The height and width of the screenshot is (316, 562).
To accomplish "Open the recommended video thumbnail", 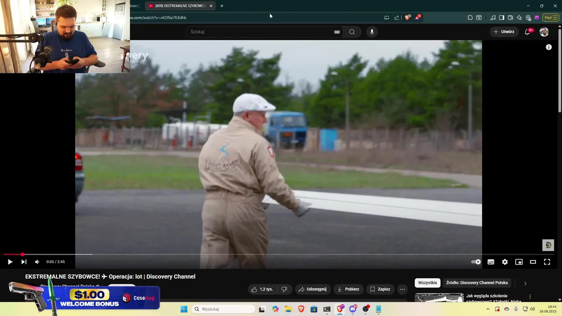I will (x=439, y=298).
